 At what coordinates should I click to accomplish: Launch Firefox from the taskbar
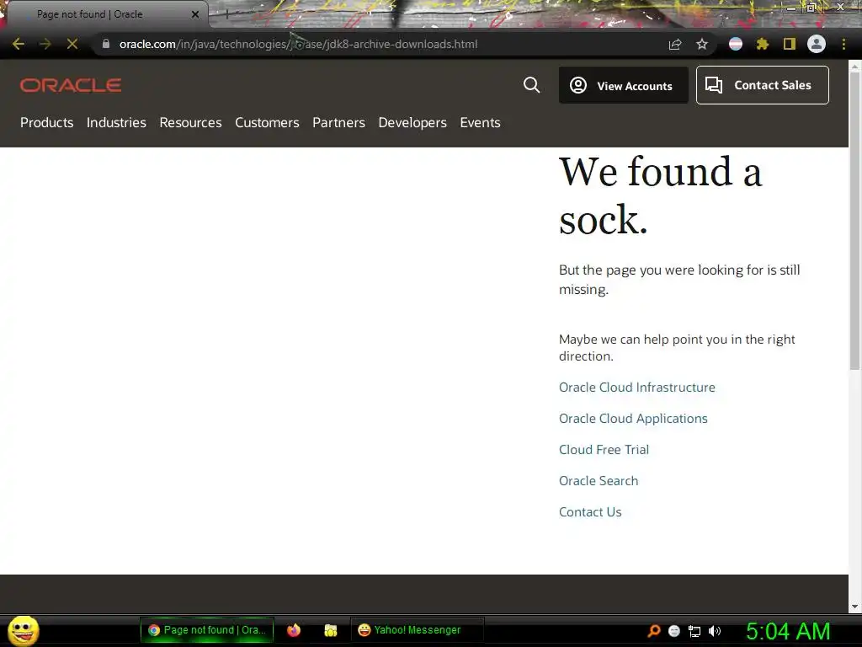tap(294, 630)
